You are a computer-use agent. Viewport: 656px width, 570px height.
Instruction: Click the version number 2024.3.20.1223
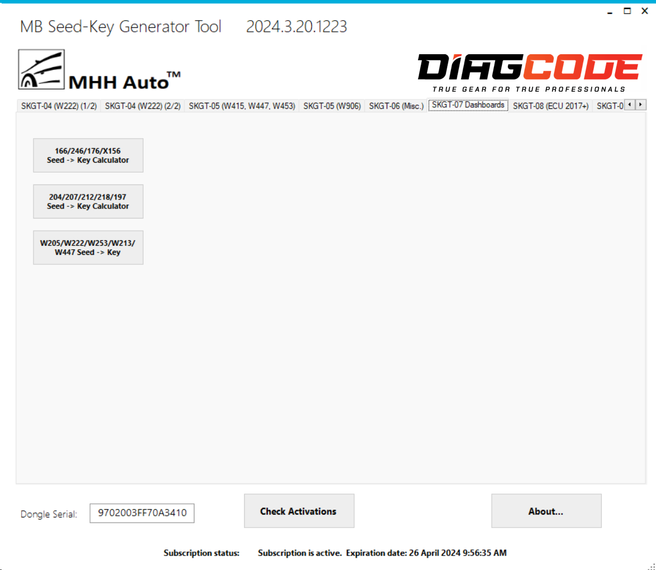pyautogui.click(x=296, y=26)
